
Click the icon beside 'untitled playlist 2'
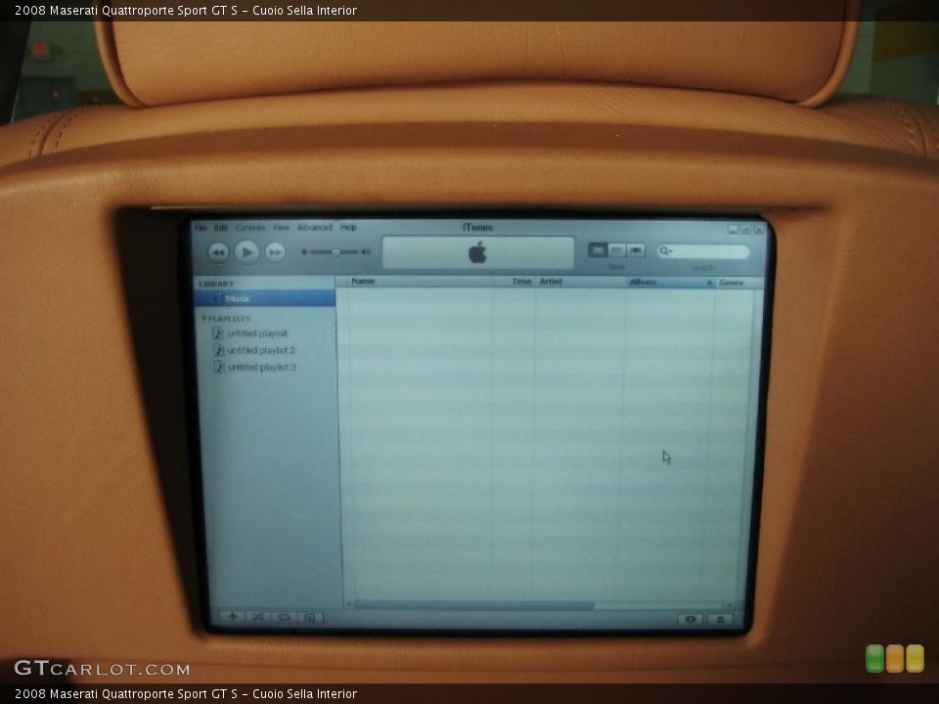tap(218, 350)
